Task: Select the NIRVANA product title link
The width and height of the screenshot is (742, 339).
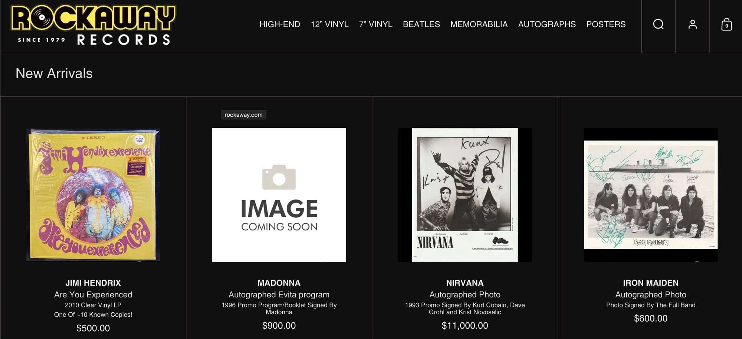Action: (x=464, y=283)
